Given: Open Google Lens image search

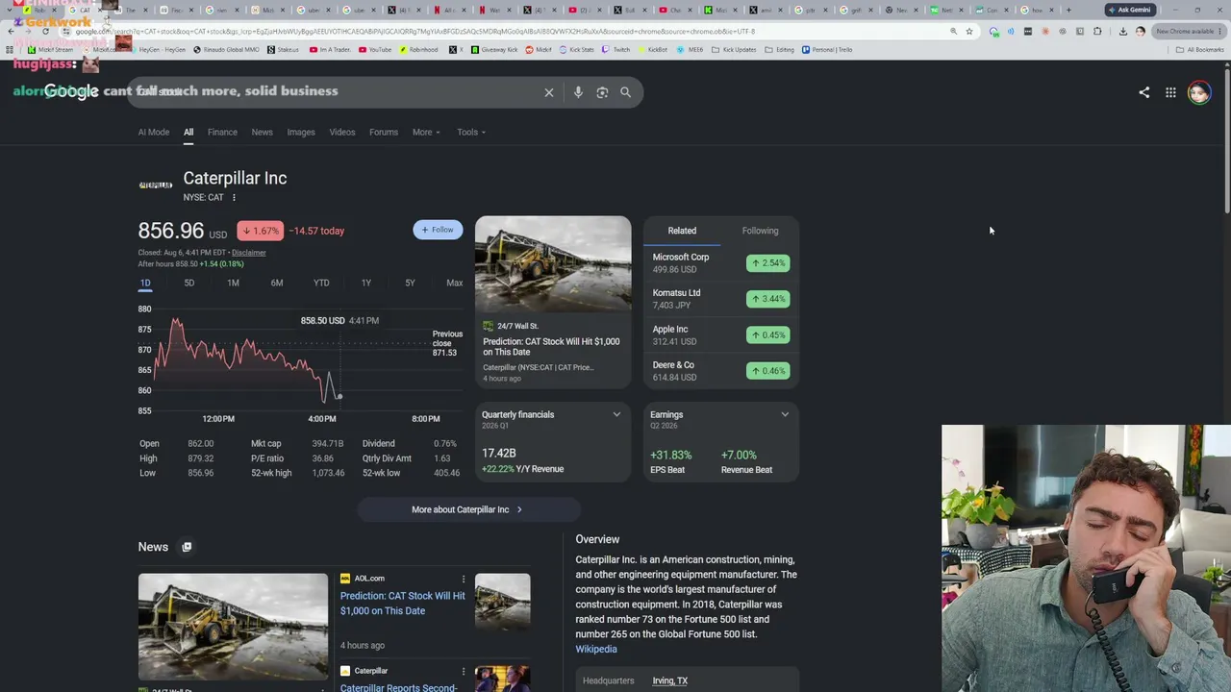Looking at the screenshot, I should [x=602, y=92].
